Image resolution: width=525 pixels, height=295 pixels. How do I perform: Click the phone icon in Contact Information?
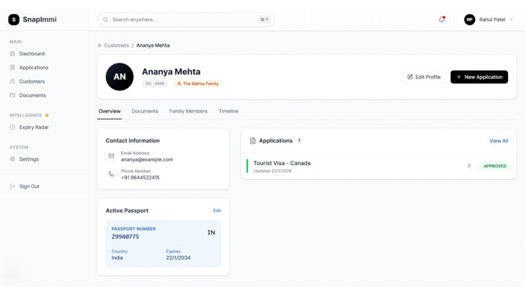click(111, 174)
